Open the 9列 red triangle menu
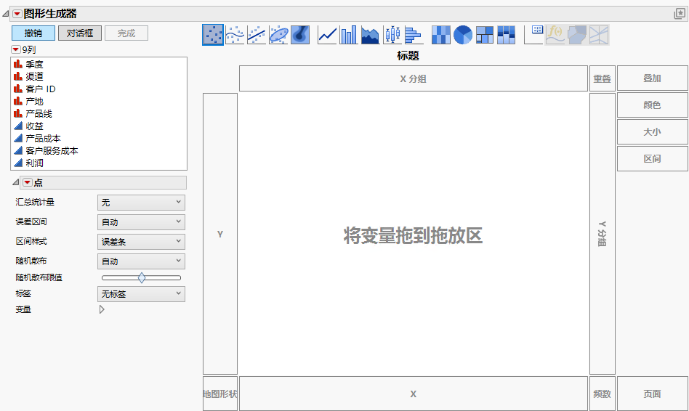 (16, 49)
